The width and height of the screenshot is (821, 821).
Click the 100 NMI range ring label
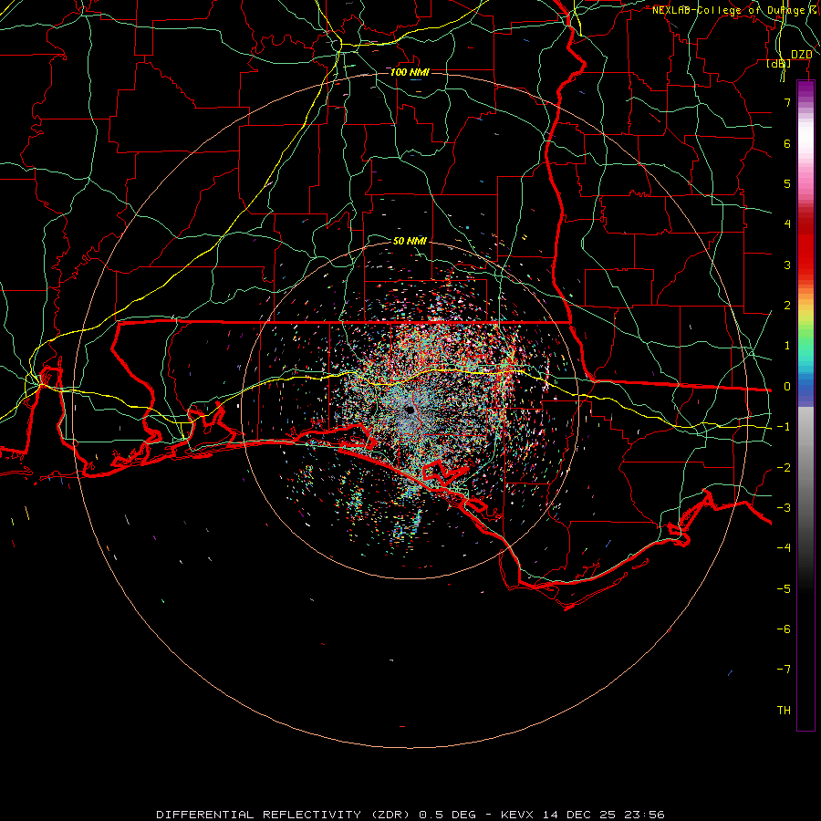coord(410,72)
